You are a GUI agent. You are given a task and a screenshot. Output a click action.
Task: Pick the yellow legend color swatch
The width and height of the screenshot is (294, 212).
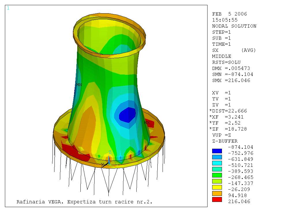[217, 187]
